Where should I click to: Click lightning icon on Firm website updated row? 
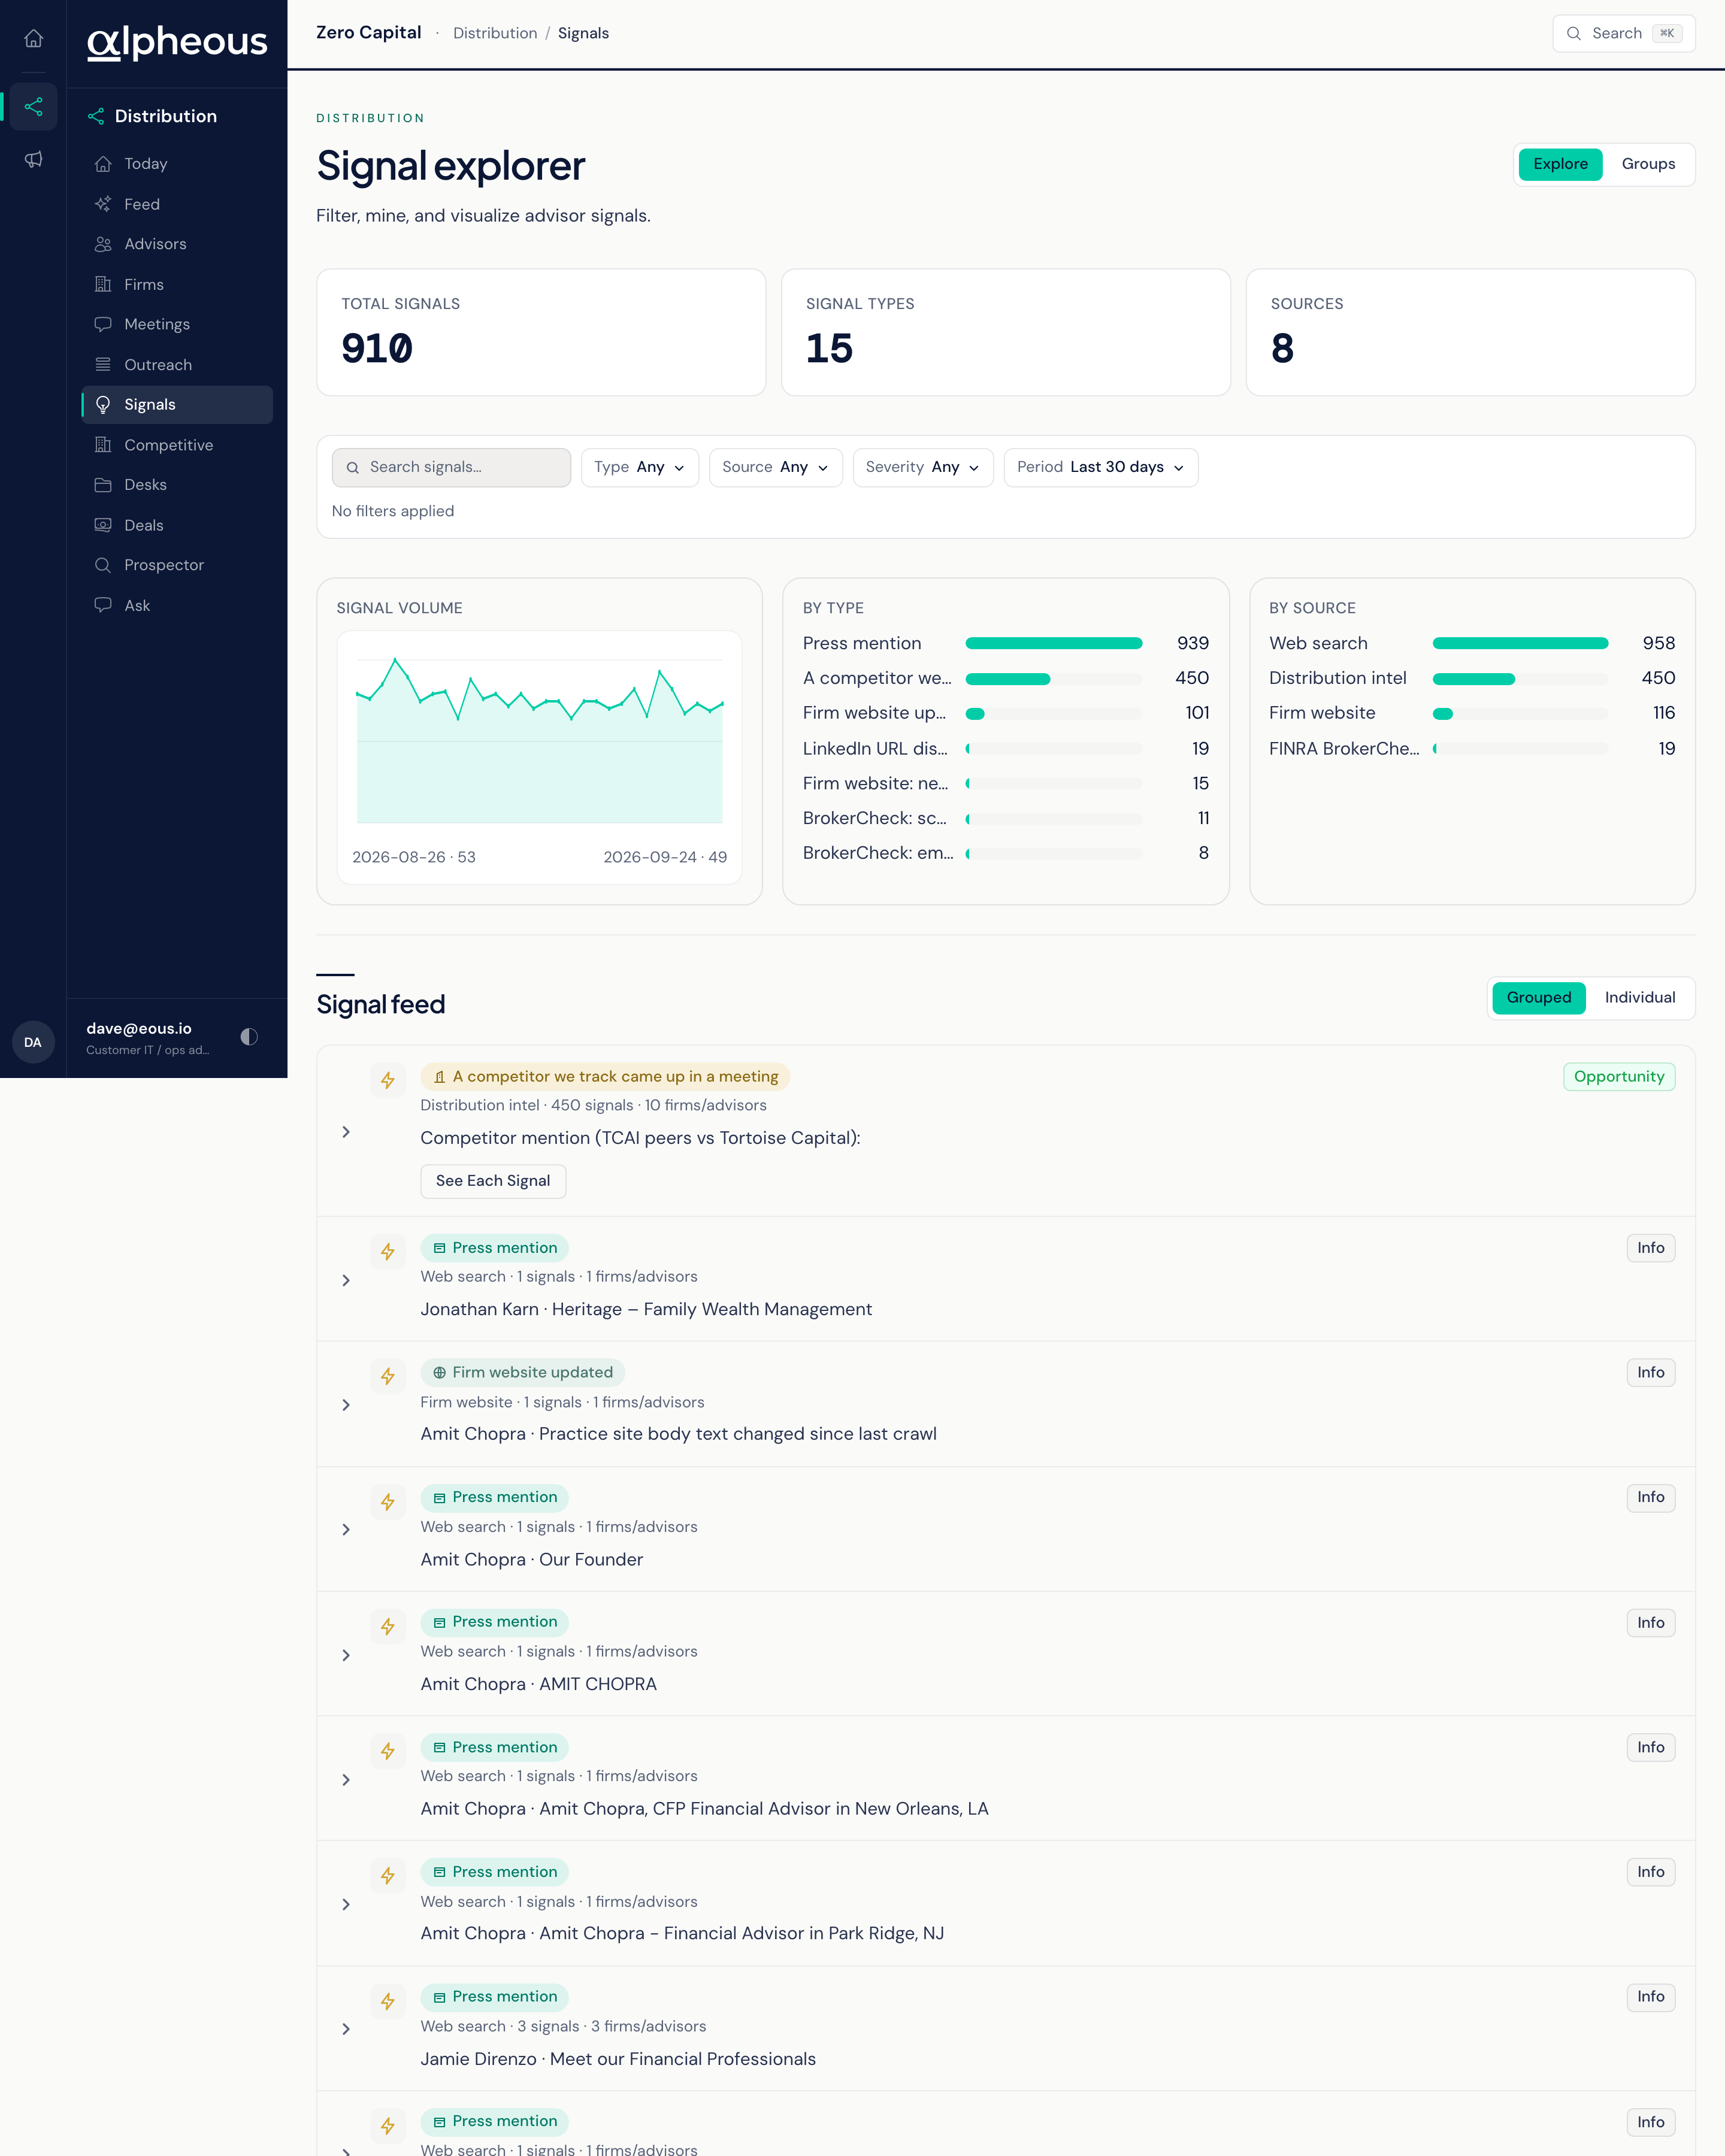click(388, 1376)
